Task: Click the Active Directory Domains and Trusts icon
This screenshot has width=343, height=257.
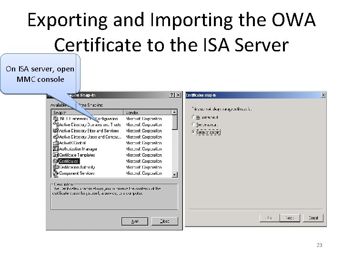Action: (x=56, y=125)
